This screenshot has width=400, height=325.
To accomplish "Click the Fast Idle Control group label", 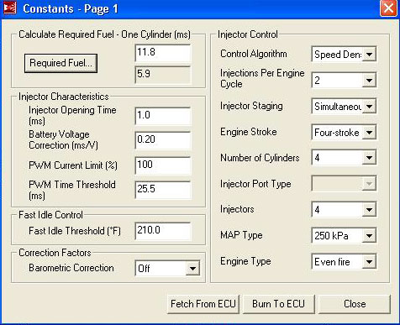I will pyautogui.click(x=50, y=215).
